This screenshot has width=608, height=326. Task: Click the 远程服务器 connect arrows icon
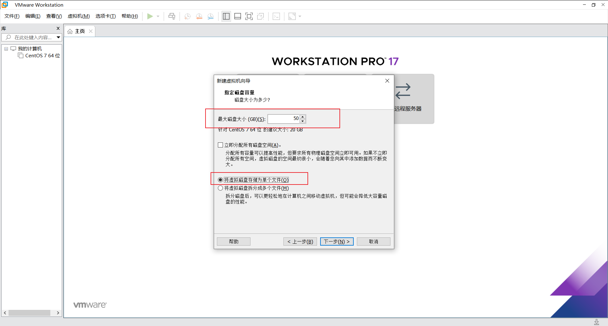(403, 91)
